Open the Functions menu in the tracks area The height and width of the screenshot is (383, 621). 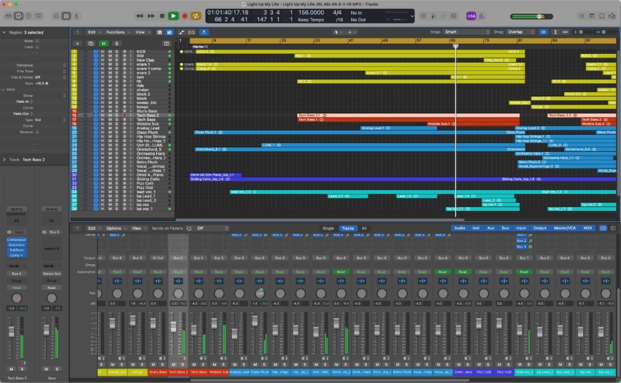[x=115, y=33]
